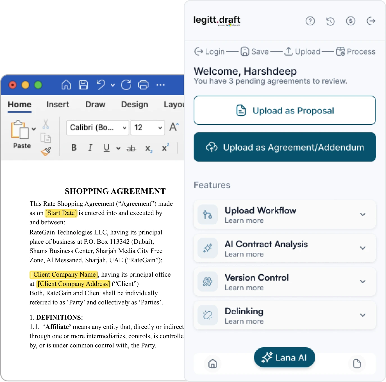Image resolution: width=386 pixels, height=382 pixels.
Task: Toggle Bold formatting
Action: (x=74, y=148)
